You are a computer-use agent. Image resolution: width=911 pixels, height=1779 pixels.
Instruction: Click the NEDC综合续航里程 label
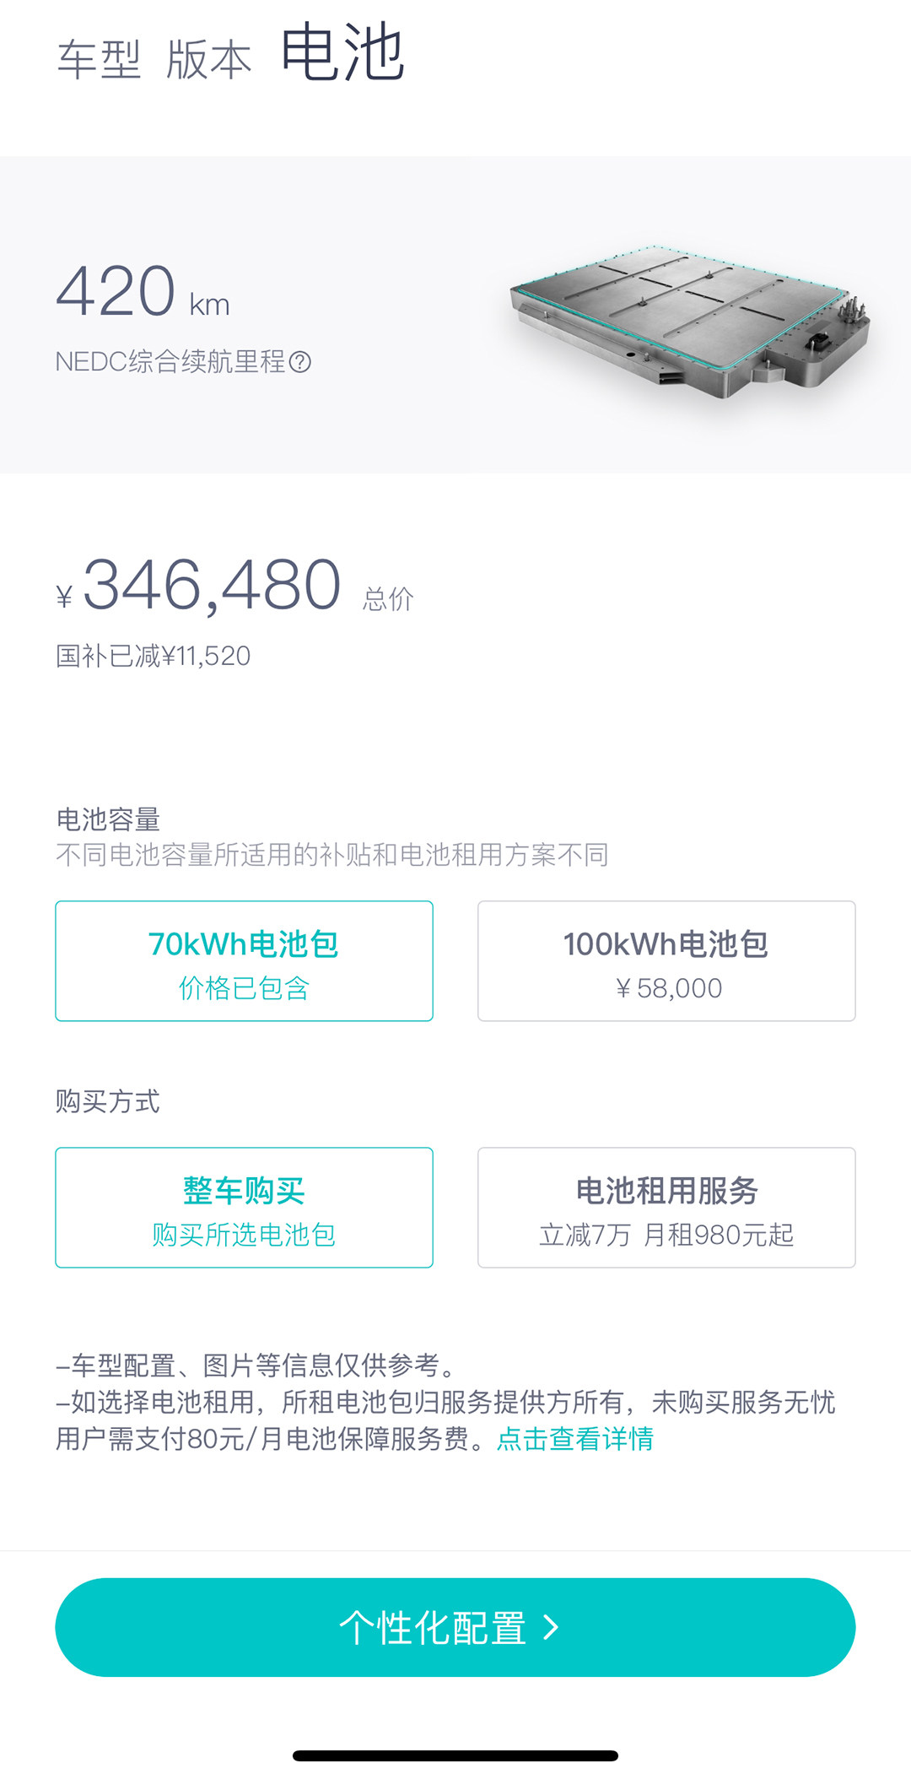point(170,362)
